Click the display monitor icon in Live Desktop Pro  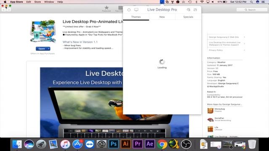click(x=136, y=10)
